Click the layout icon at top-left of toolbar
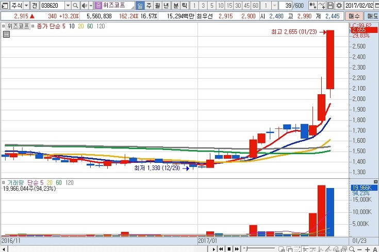Viewport: 379px width, 252px height. [4, 5]
